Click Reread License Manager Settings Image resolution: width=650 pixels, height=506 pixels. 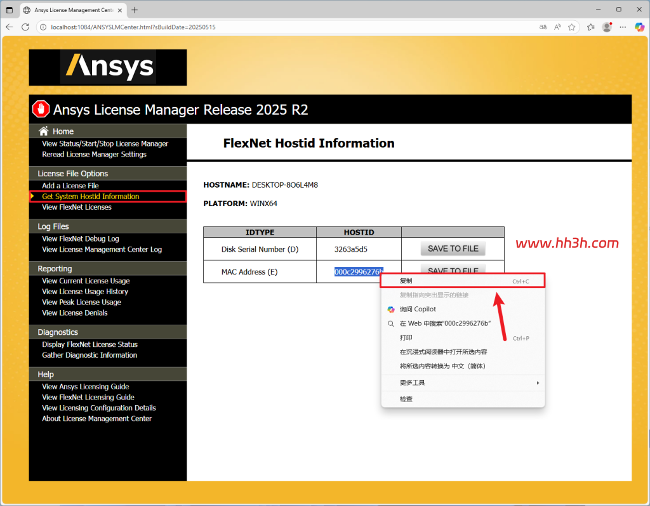(x=94, y=155)
